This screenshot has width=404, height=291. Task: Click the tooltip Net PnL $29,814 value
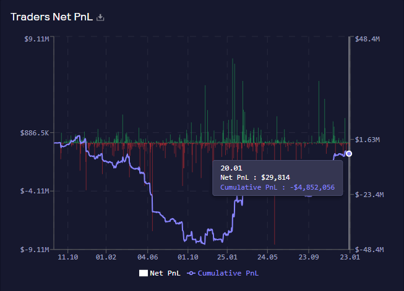(x=275, y=177)
